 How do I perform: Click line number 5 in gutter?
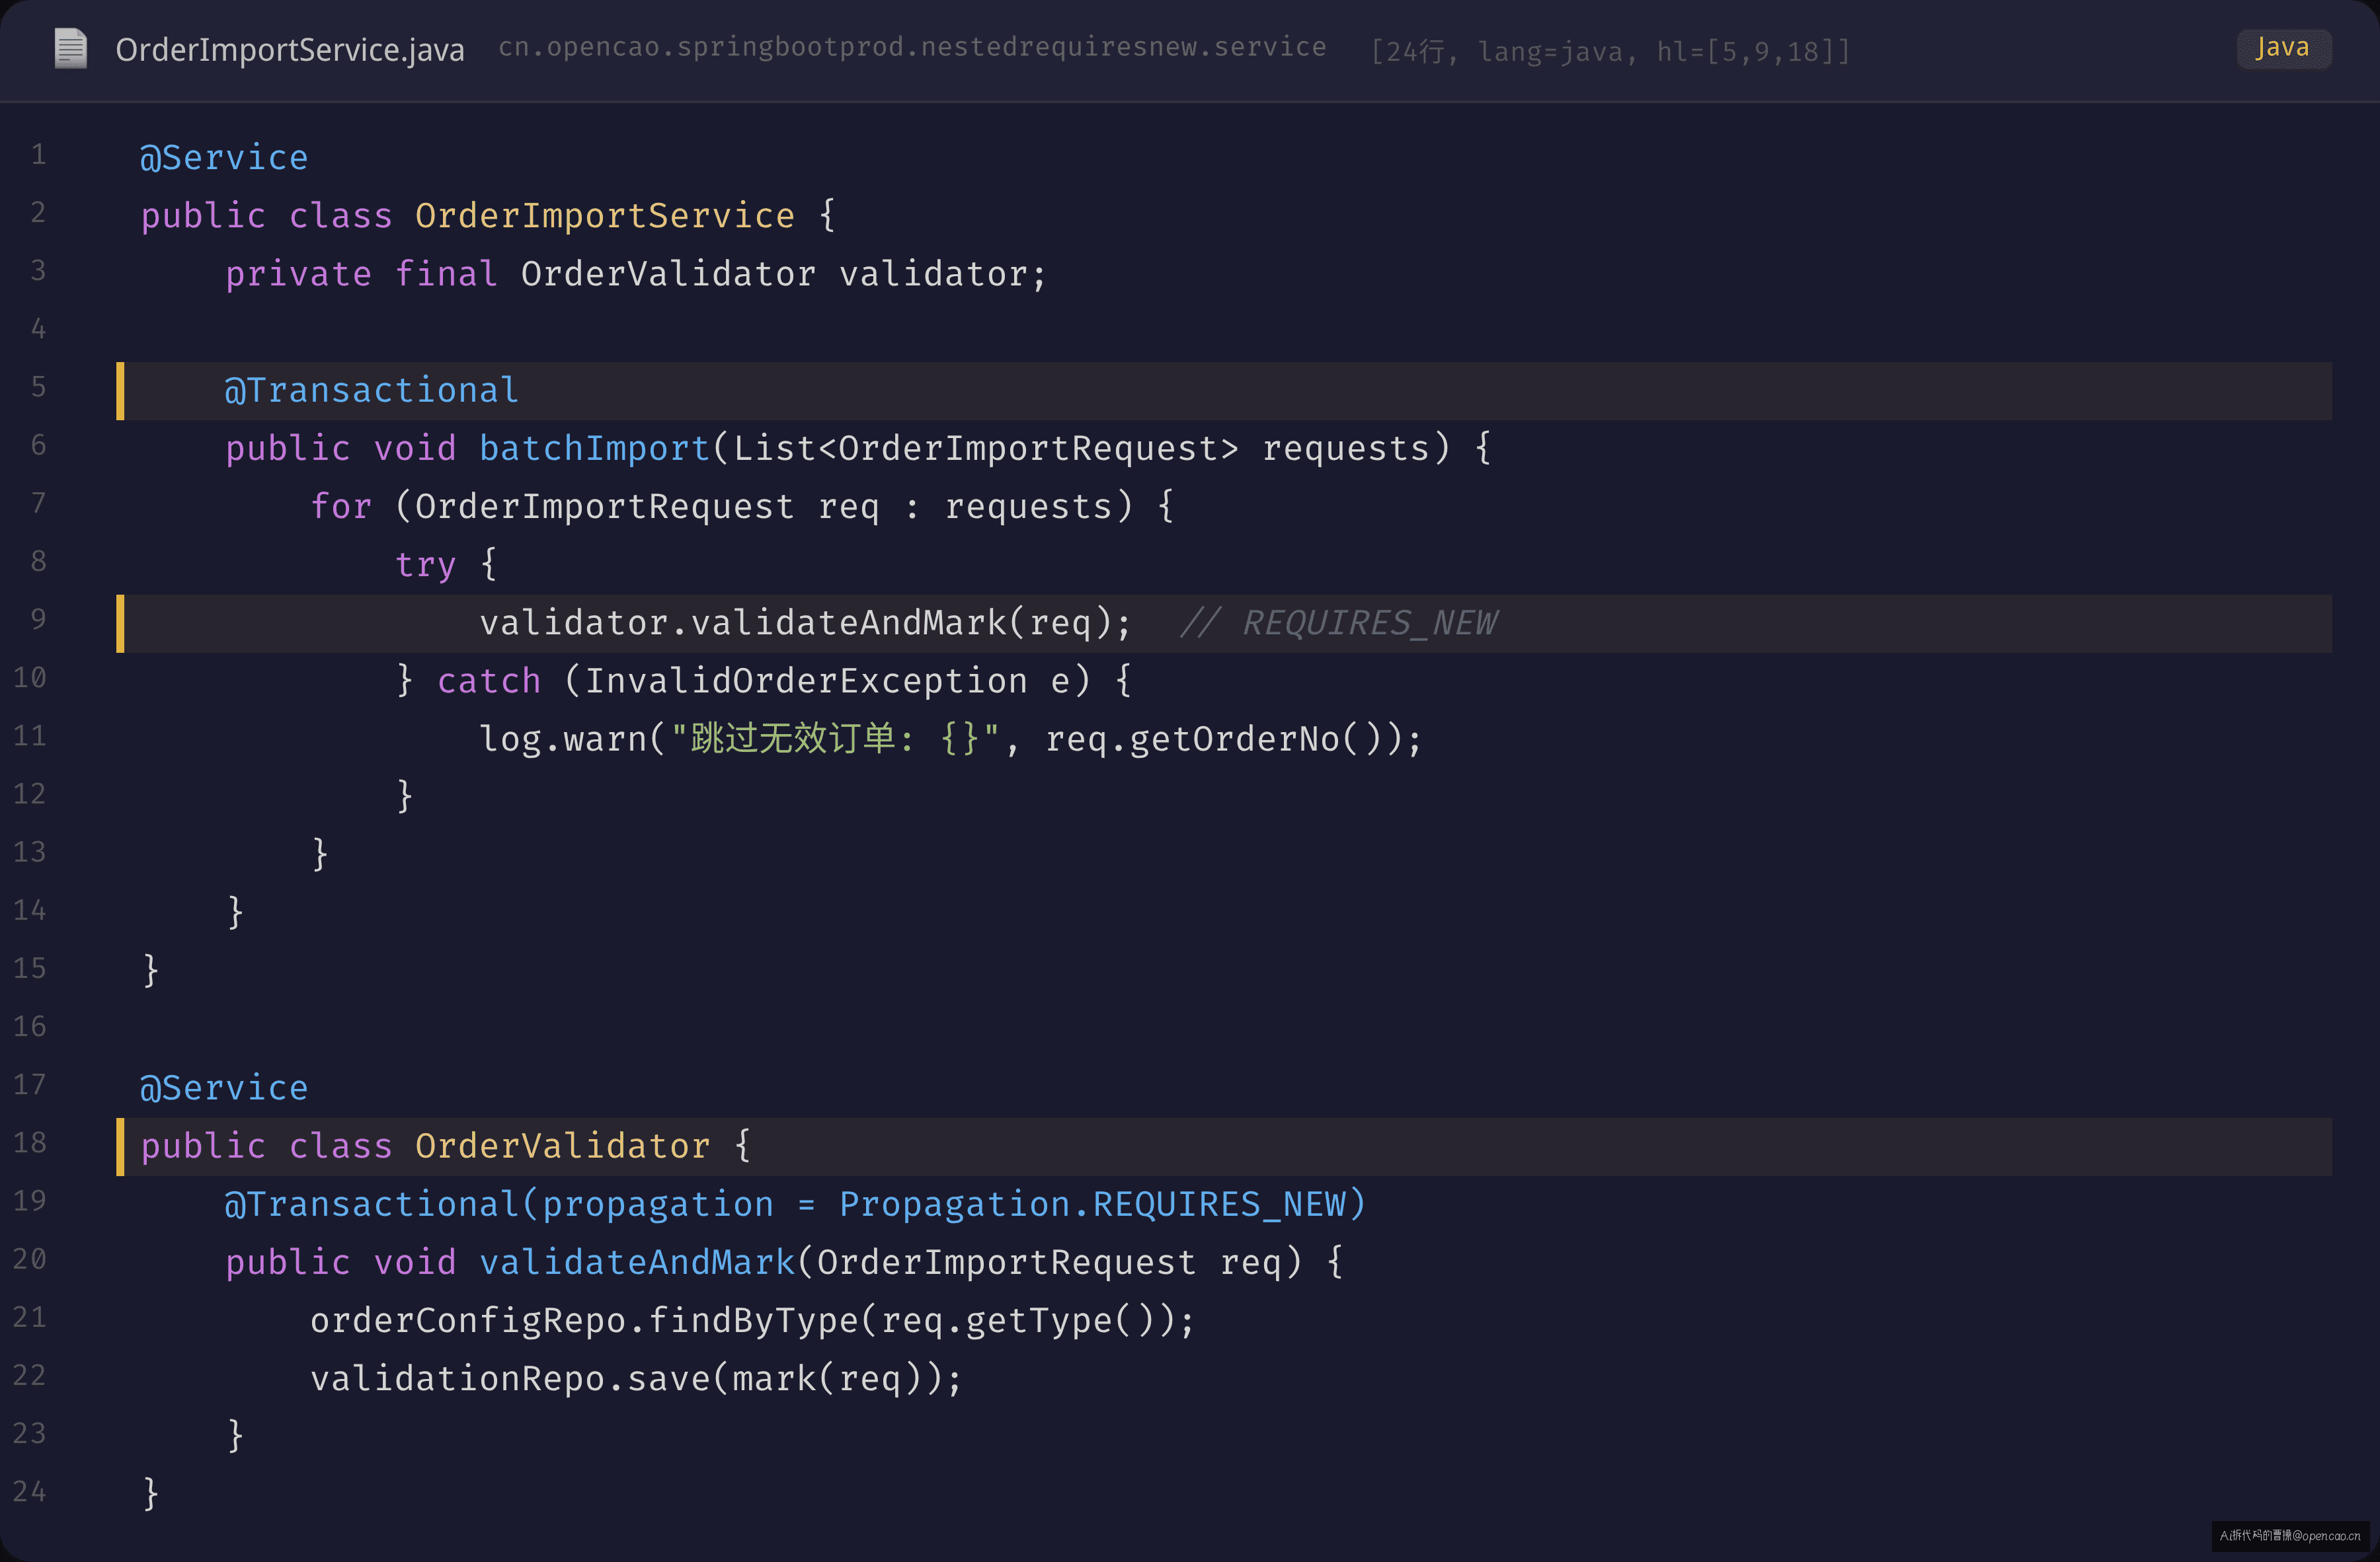[x=38, y=388]
